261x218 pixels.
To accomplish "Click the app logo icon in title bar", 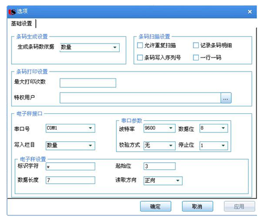I will tap(12, 12).
